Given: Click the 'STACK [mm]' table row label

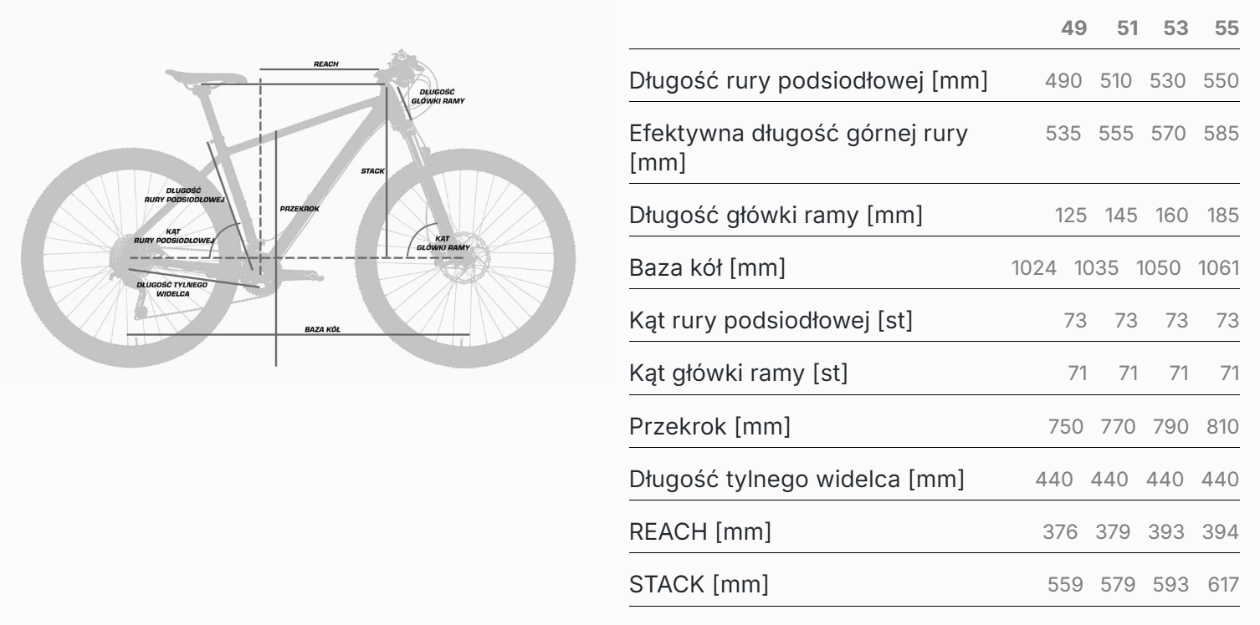Looking at the screenshot, I should point(699,585).
